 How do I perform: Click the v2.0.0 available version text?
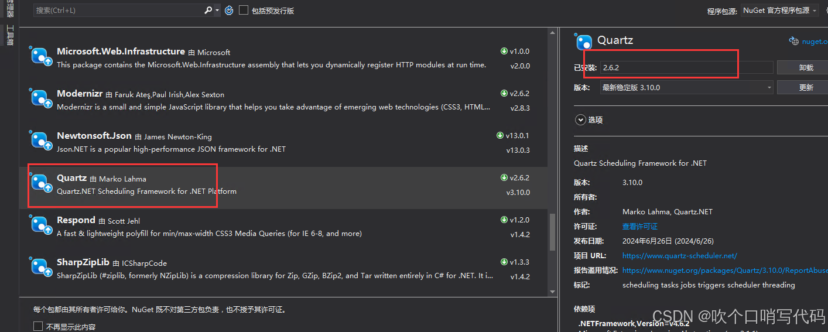(519, 66)
